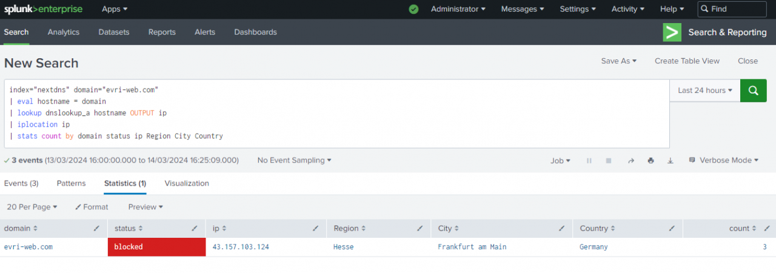Click Create Table View
776x273 pixels.
(x=687, y=61)
